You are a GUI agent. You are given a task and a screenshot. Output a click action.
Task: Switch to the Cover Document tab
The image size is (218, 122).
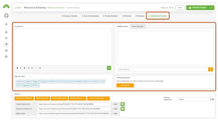[x=138, y=26]
